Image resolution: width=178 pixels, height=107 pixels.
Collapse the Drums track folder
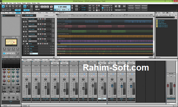click(23, 44)
